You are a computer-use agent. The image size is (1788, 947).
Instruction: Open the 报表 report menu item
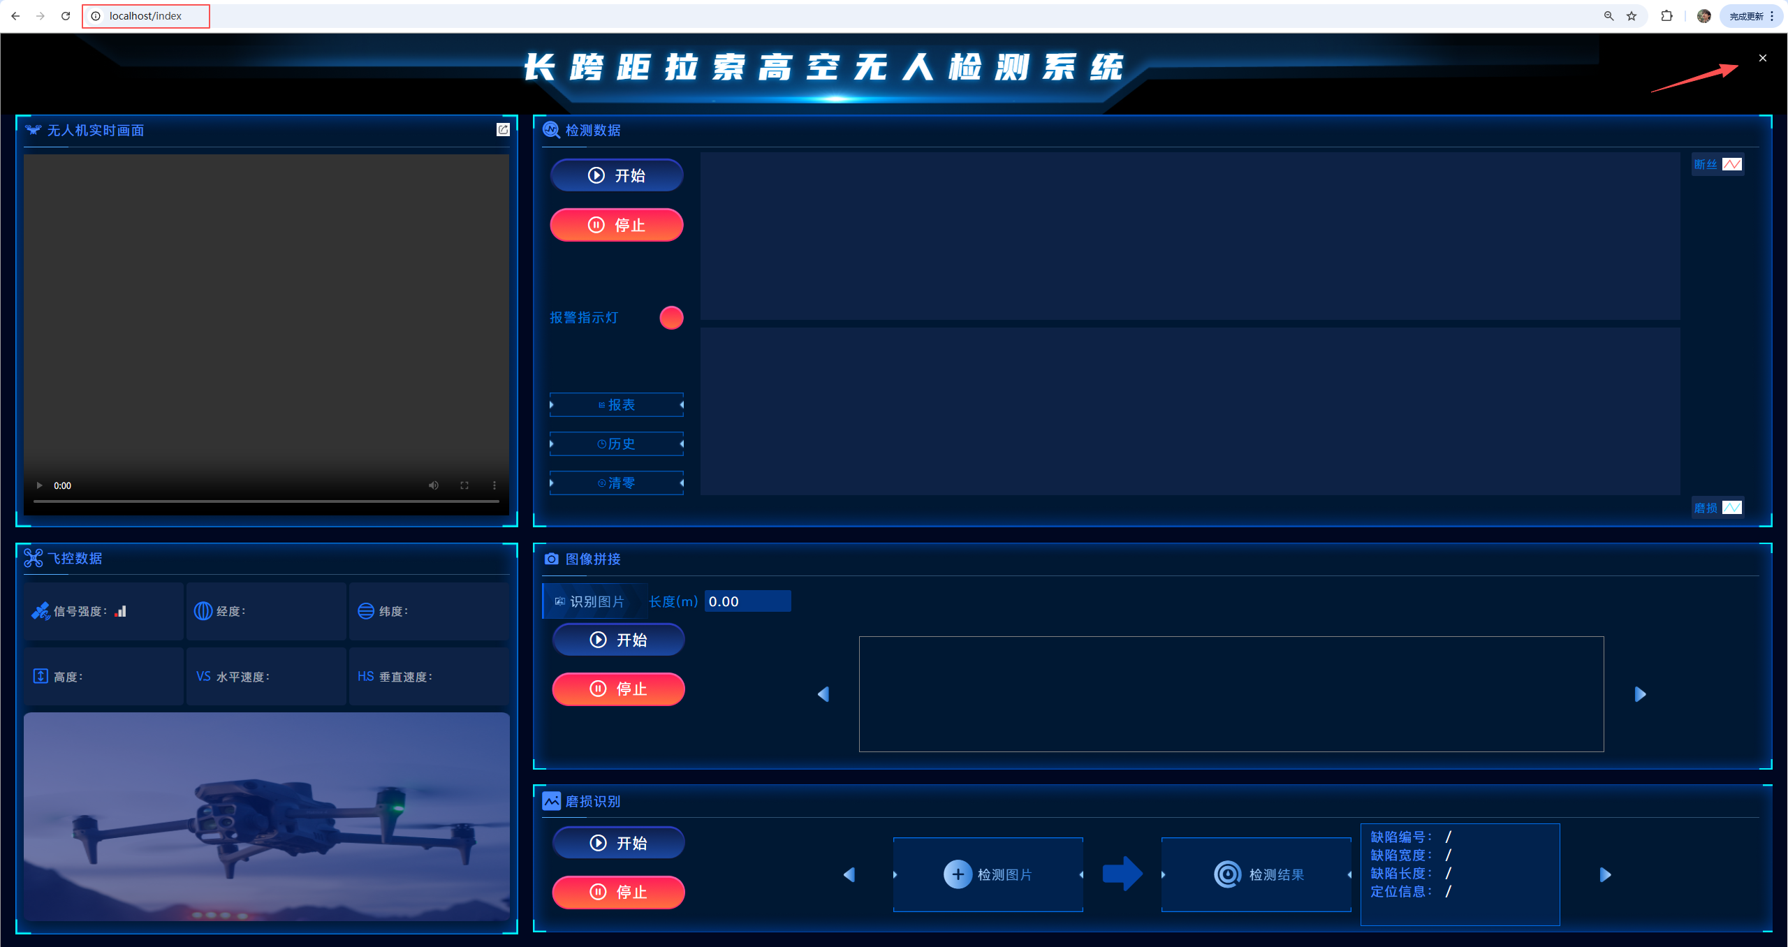616,405
